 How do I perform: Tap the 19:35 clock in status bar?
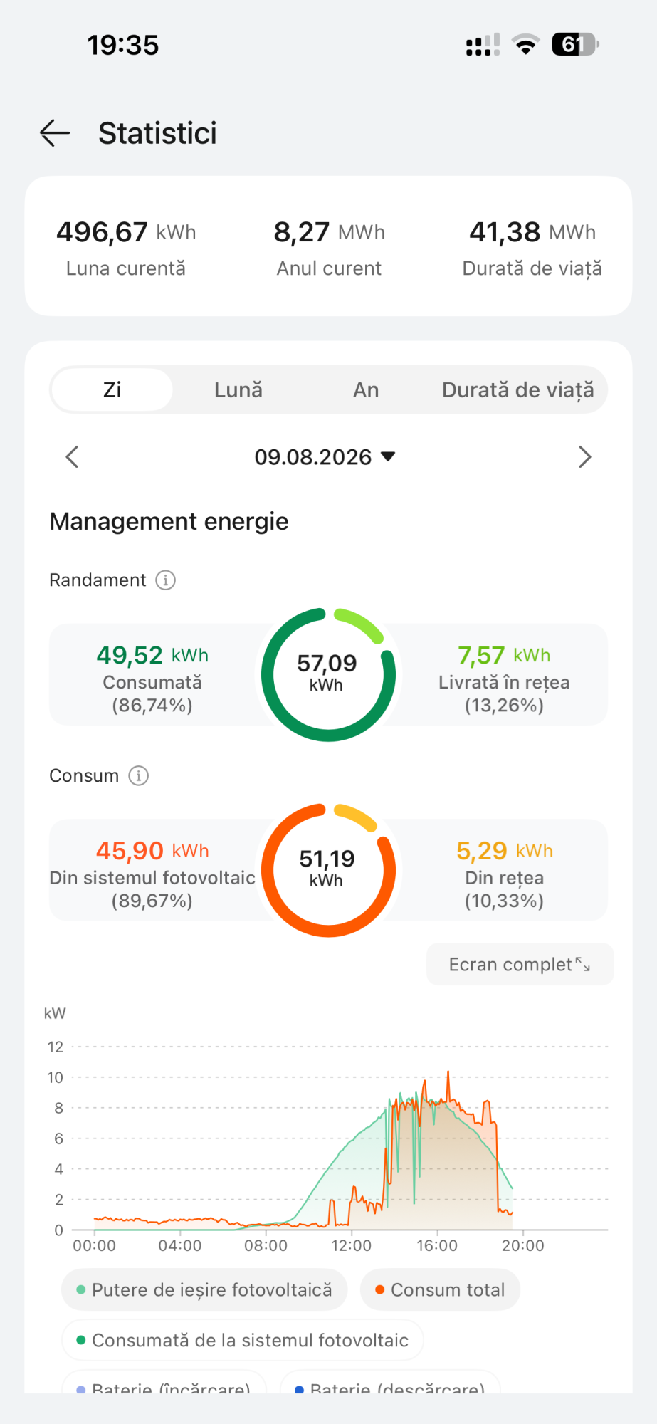click(123, 45)
